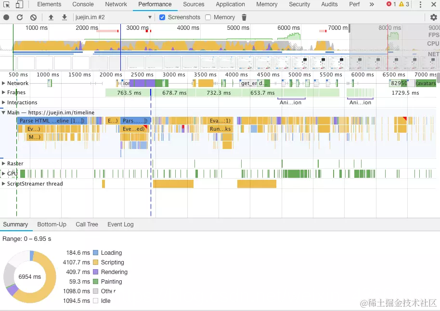Select the 1729.5 ms frame
Image resolution: width=440 pixels, height=311 pixels.
[x=405, y=93]
